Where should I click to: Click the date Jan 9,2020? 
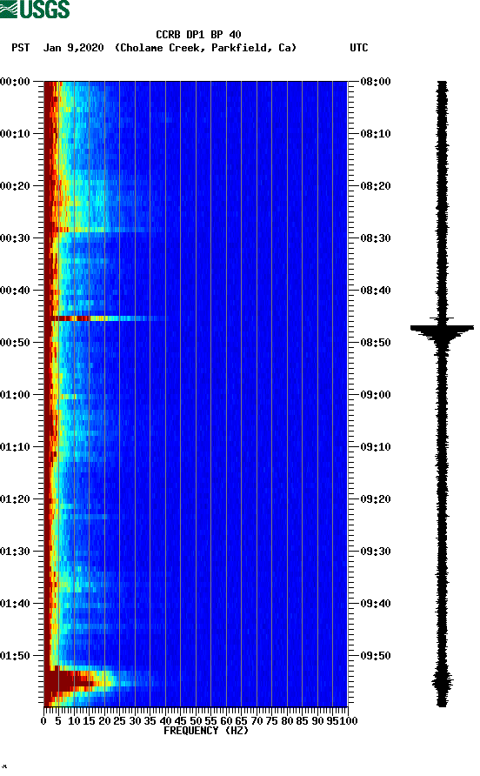coord(74,48)
